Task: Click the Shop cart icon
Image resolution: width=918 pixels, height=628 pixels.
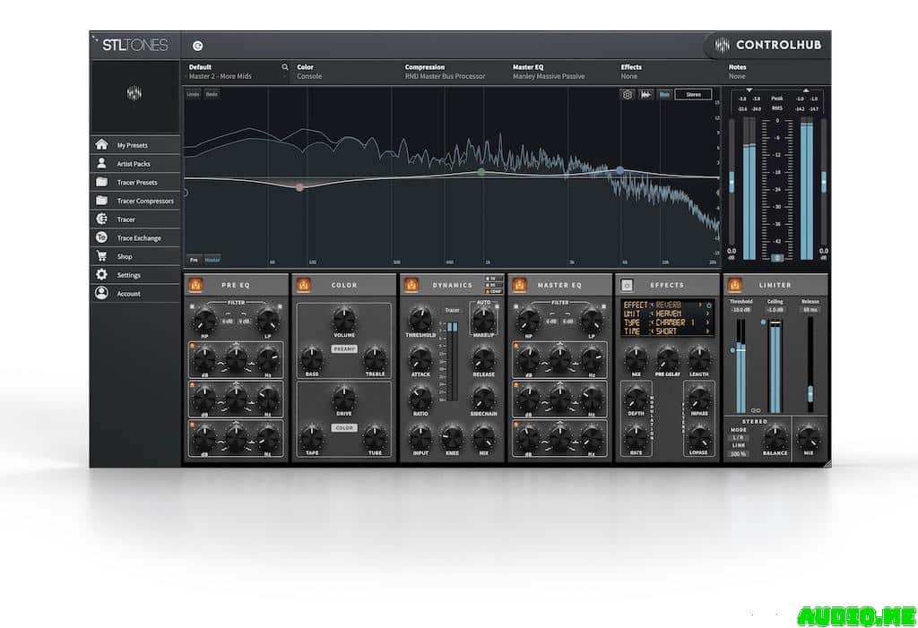Action: pyautogui.click(x=101, y=256)
